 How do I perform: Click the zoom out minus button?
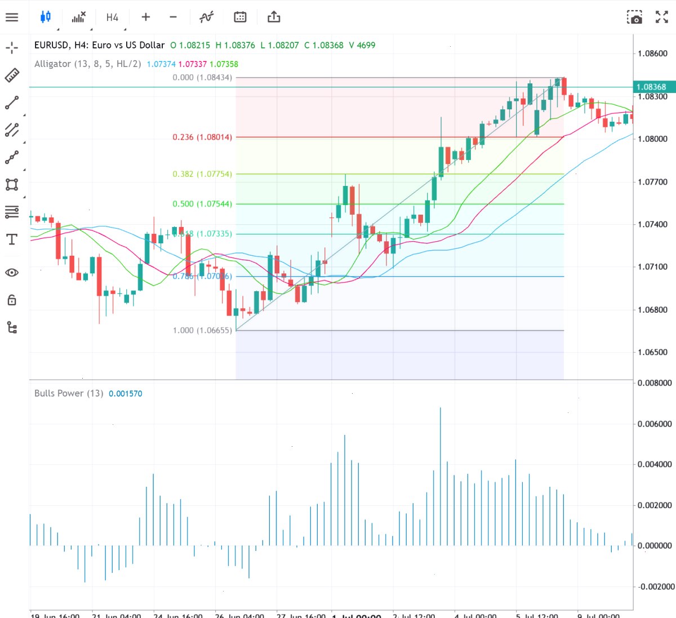point(174,17)
